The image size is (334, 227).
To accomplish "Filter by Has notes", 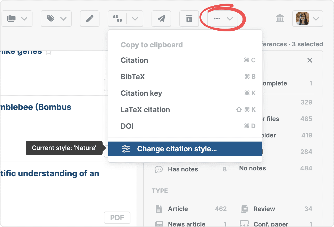I will [x=183, y=169].
